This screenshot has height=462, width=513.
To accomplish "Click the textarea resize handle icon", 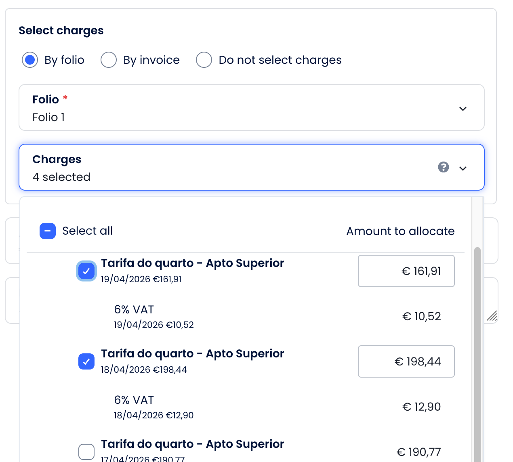I will point(492,316).
